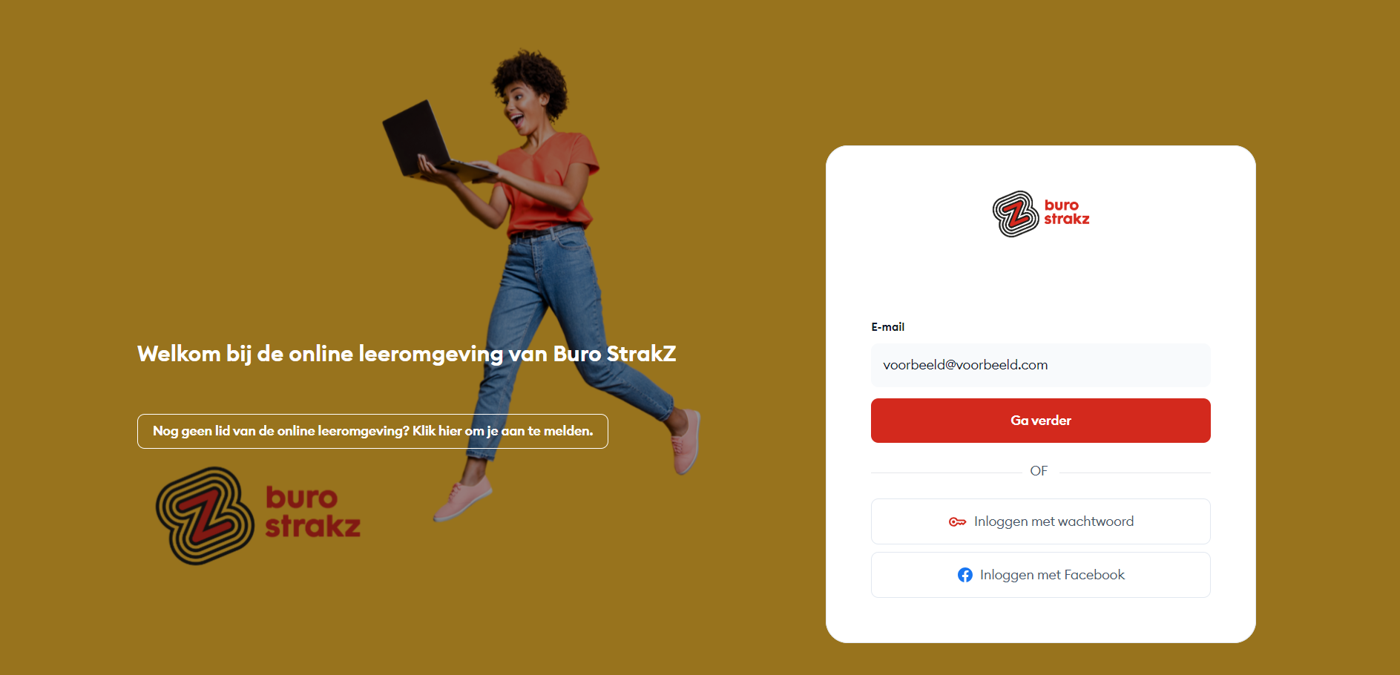This screenshot has height=675, width=1400.
Task: Click the 'E-mail' field label
Action: [887, 327]
